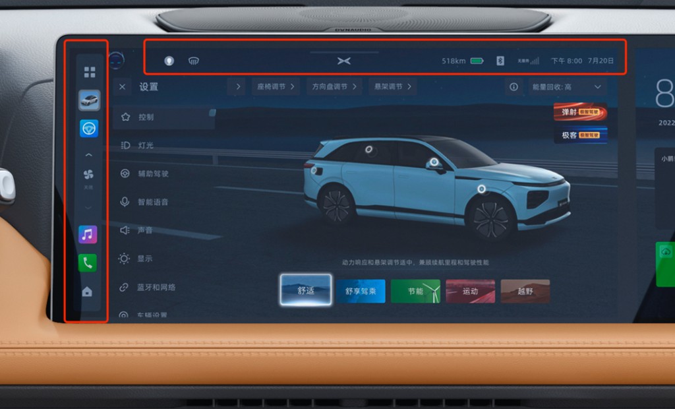Activate the 弹射 launch mode button

580,112
